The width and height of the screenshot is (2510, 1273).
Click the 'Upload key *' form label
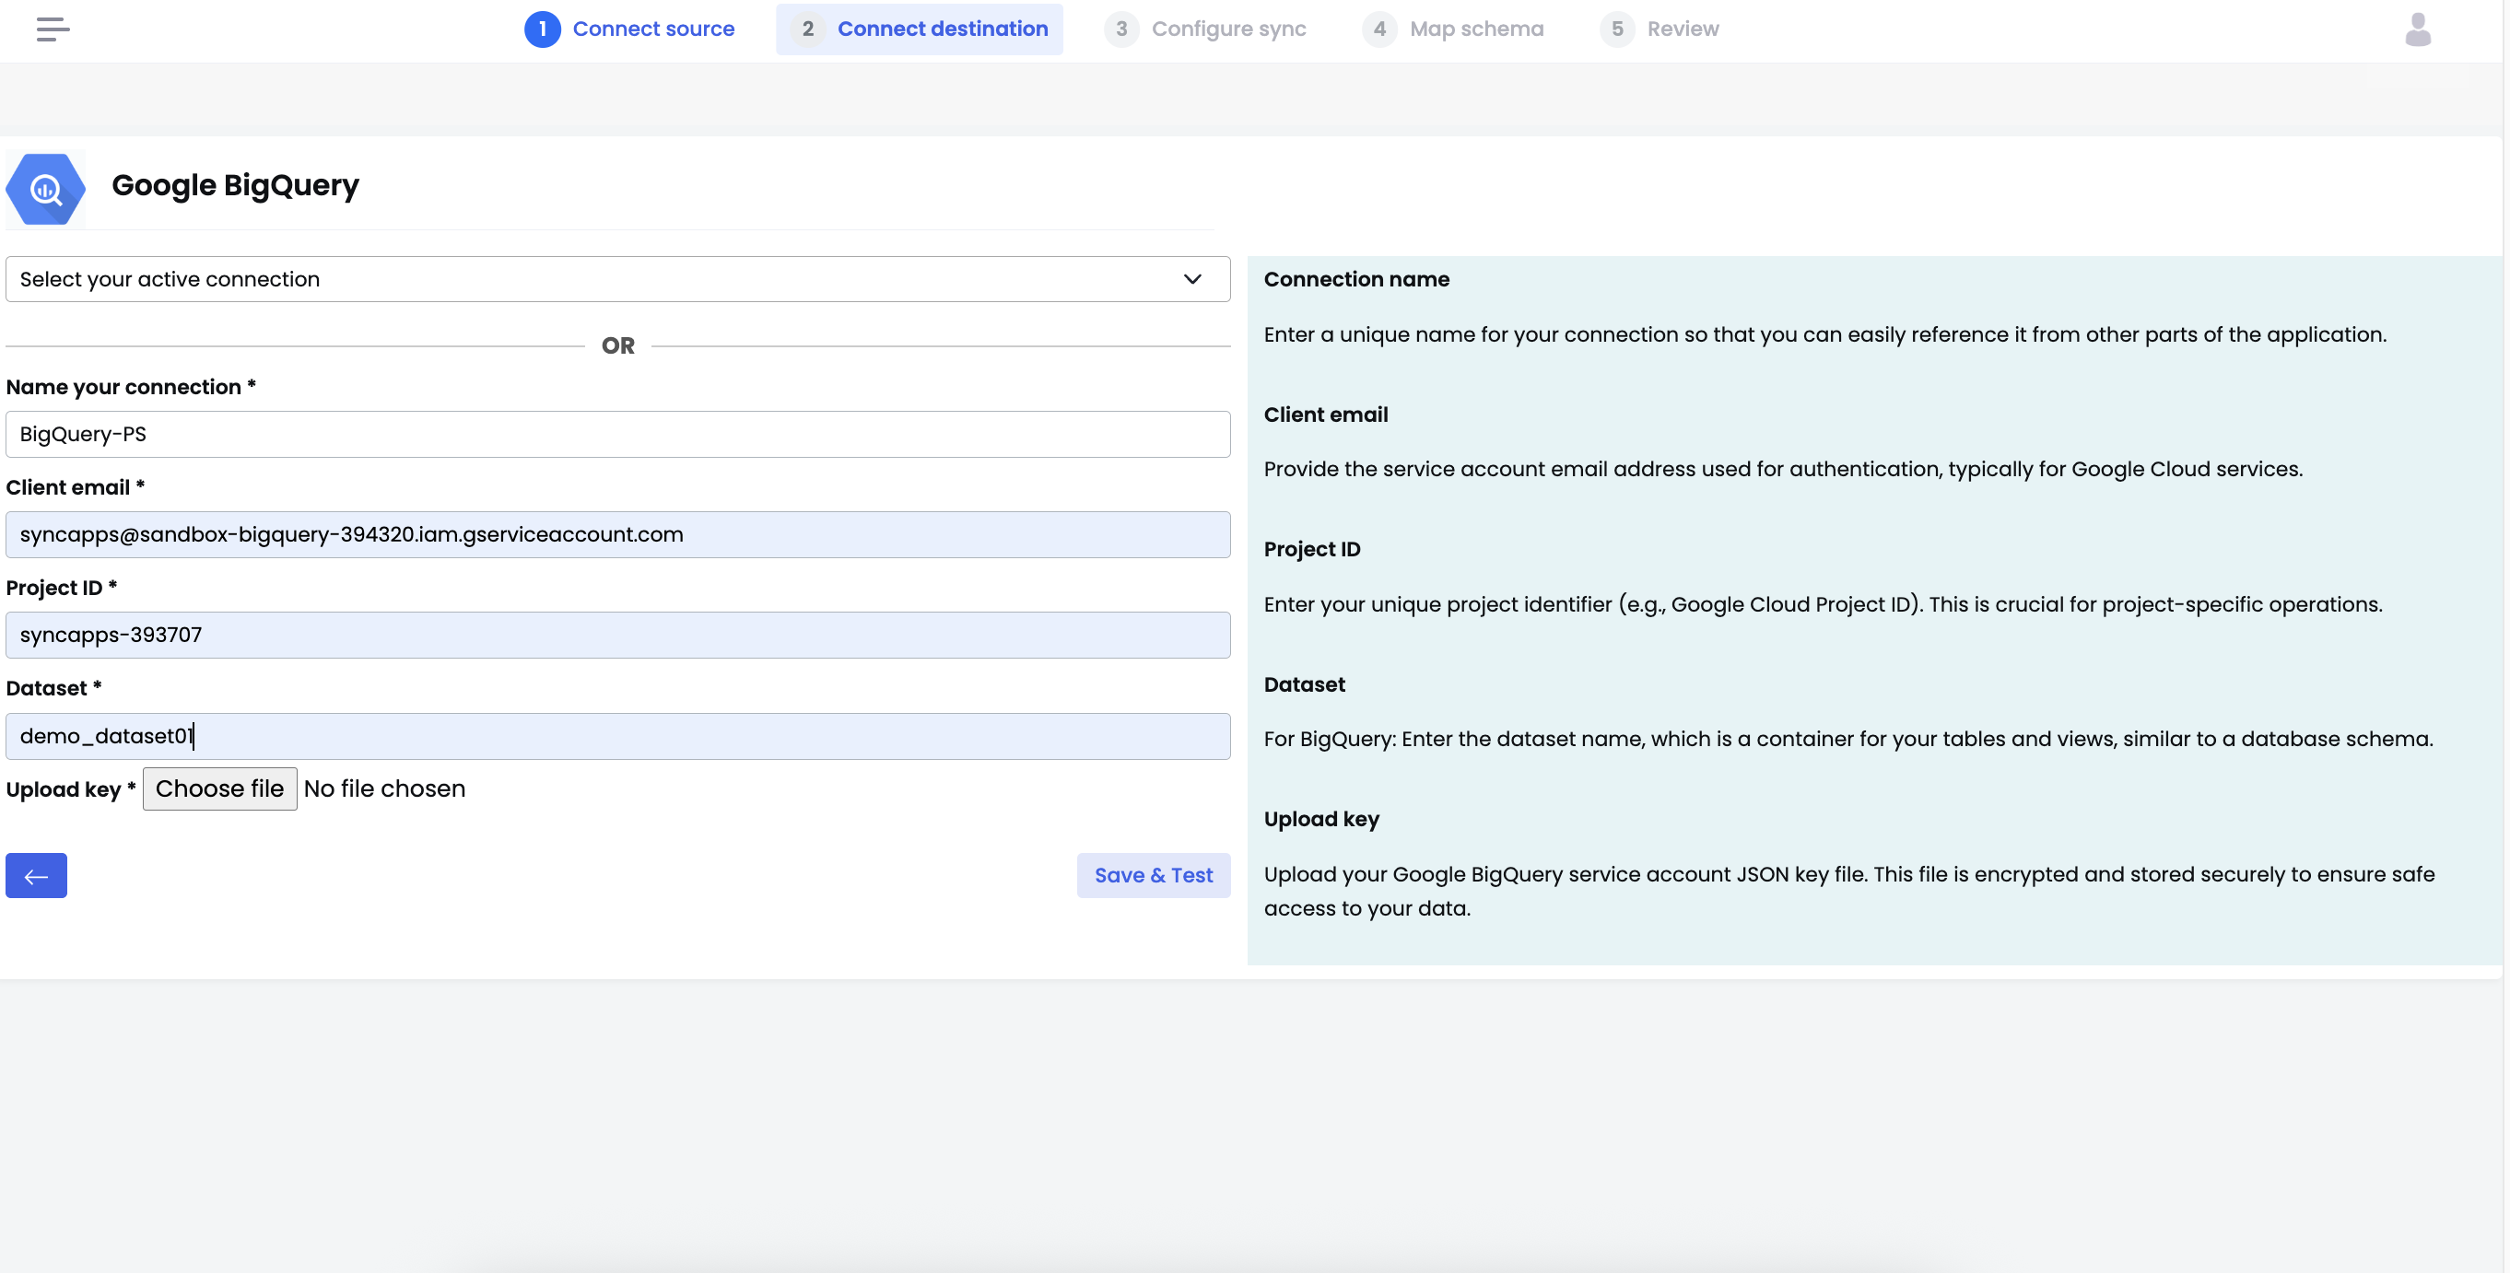[x=70, y=788]
